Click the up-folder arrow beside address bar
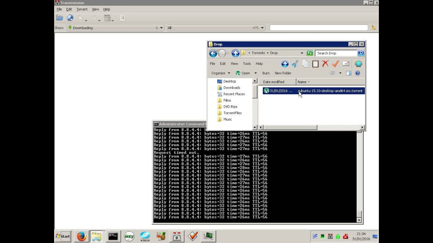 point(235,53)
